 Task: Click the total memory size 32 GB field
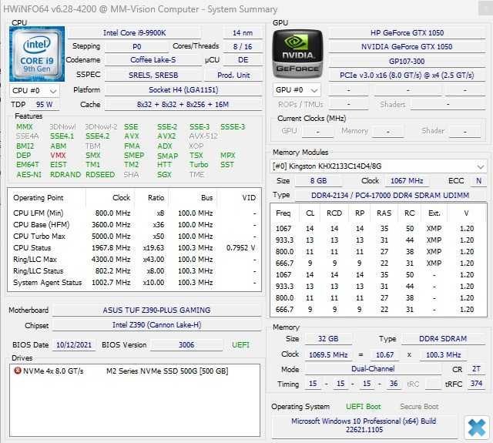coord(328,339)
